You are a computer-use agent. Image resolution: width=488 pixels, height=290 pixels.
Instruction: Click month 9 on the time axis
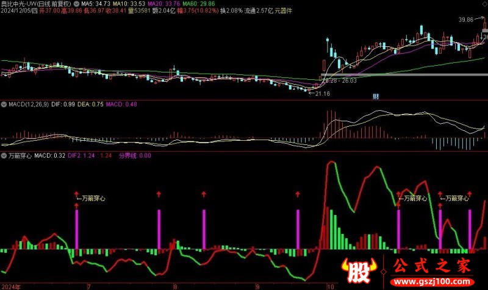(x=257, y=286)
